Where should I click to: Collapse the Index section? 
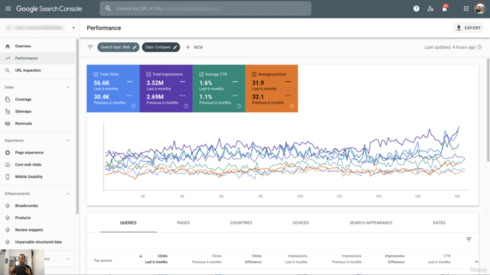coord(67,87)
